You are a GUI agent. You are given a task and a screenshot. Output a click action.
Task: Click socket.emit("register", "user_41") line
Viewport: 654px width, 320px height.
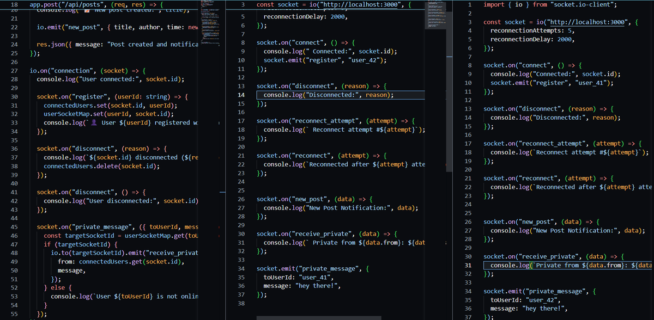pyautogui.click(x=552, y=83)
